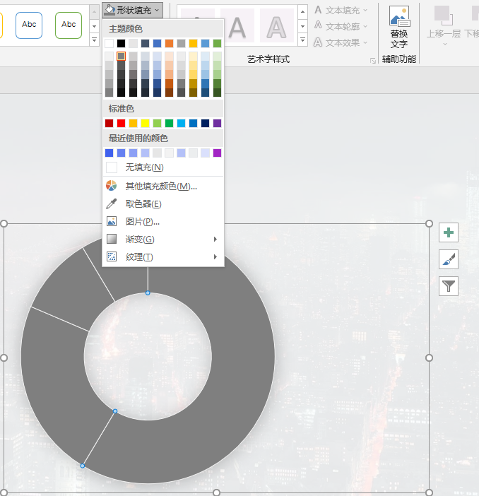Click WordArt gallery up arrow
This screenshot has width=479, height=496.
coord(303,12)
